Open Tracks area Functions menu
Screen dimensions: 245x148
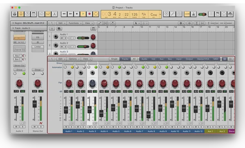(x=75, y=23)
